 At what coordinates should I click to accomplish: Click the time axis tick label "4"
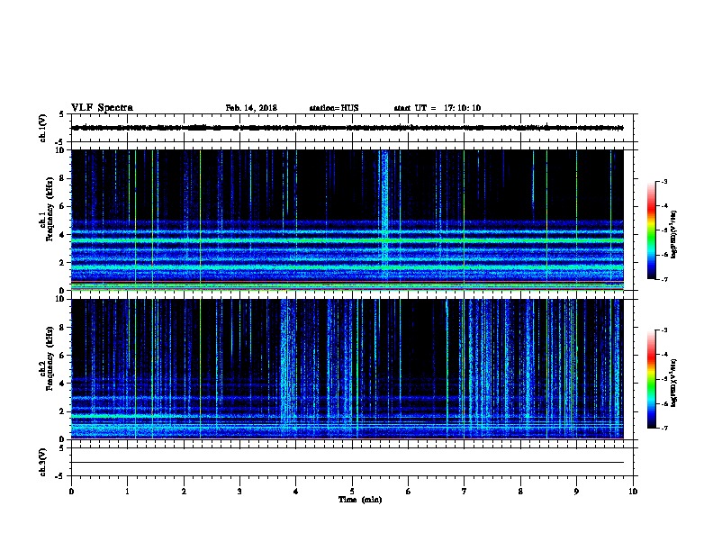(x=296, y=492)
